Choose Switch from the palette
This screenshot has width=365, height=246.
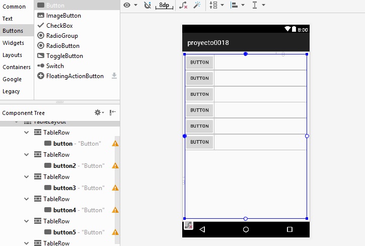pyautogui.click(x=55, y=66)
